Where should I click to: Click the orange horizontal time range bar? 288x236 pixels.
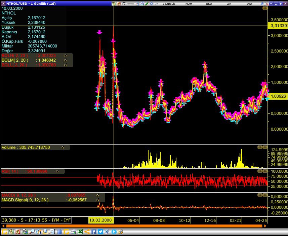pos(134,226)
